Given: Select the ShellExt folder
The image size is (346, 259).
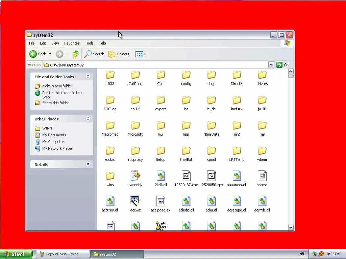Looking at the screenshot, I should 186,154.
